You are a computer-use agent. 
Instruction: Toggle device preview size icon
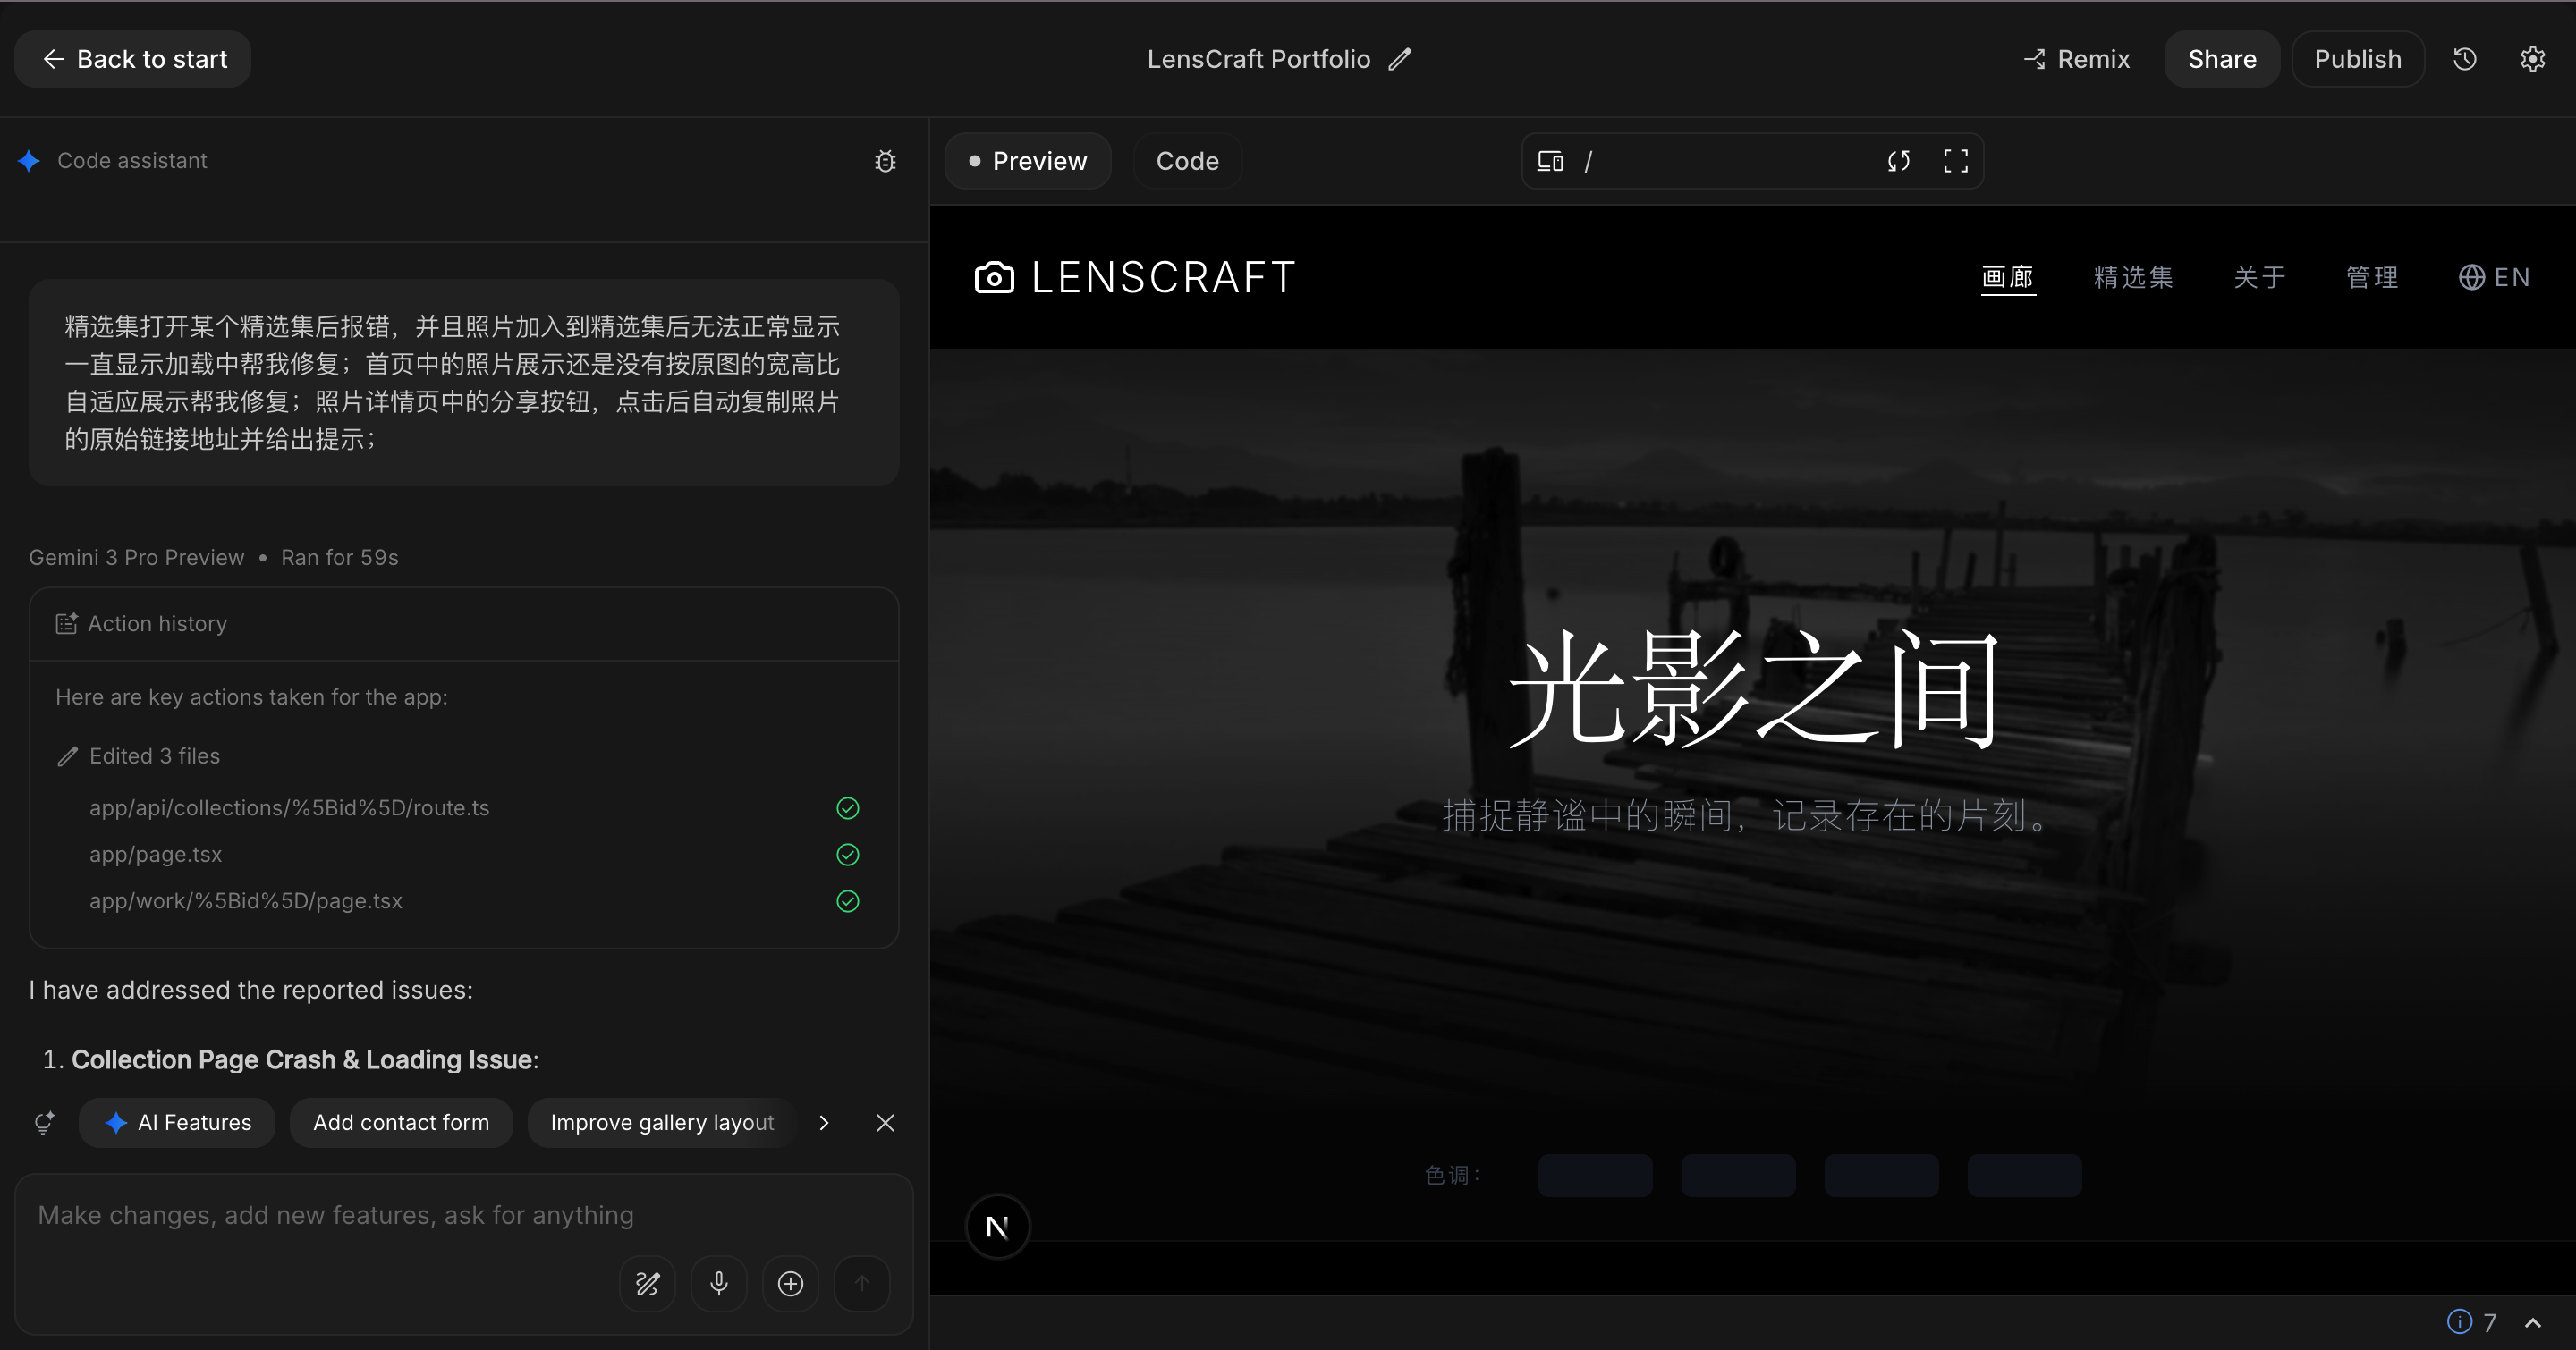pyautogui.click(x=1550, y=161)
